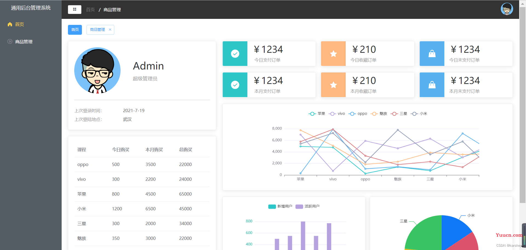Click 今日支付订单 card label
Screen dimensions: 526x250
tap(267, 60)
